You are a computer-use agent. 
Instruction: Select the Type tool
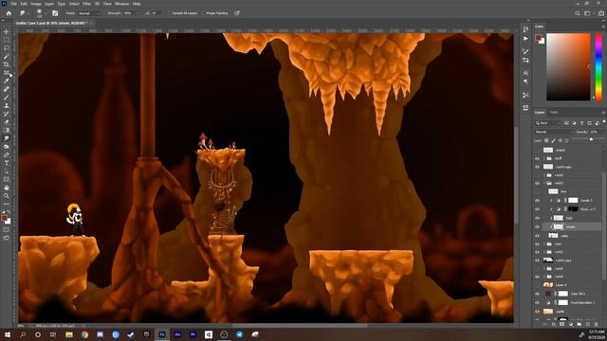pyautogui.click(x=7, y=163)
